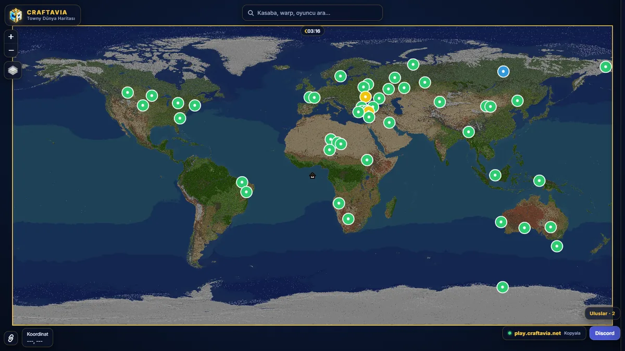Viewport: 625px width, 351px height.
Task: Focus the town, warp, player search field
Action: [312, 13]
